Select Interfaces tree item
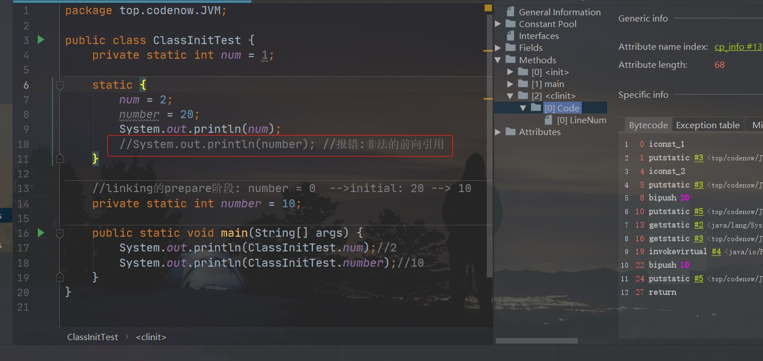This screenshot has width=763, height=361. 539,36
